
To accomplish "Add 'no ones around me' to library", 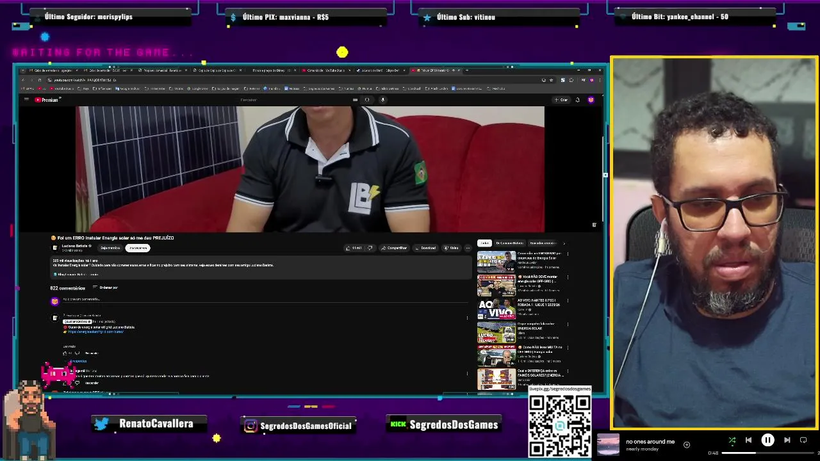I will click(x=687, y=444).
